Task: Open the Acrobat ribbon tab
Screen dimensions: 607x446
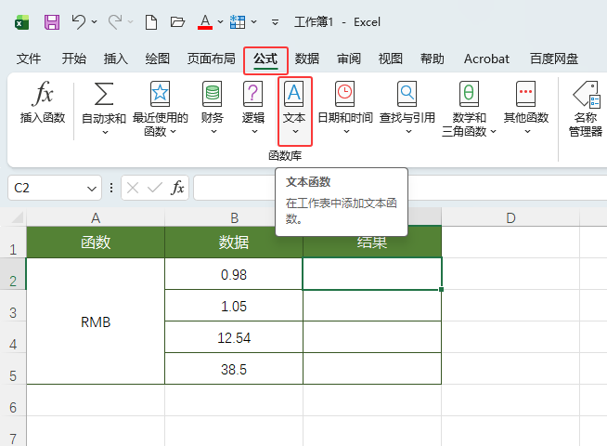Action: point(486,59)
